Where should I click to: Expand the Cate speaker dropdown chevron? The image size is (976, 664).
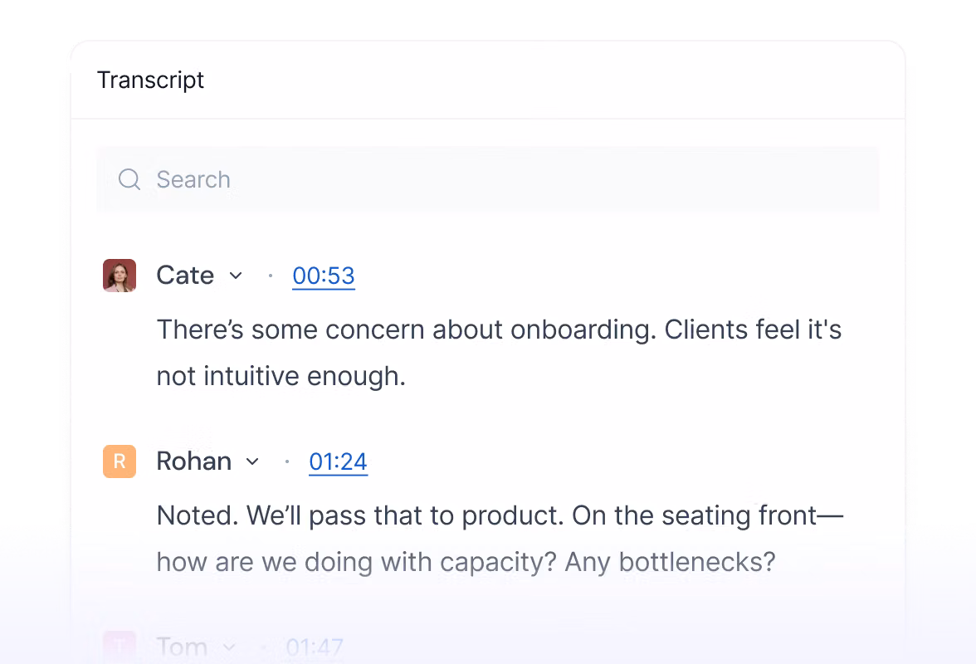click(236, 276)
